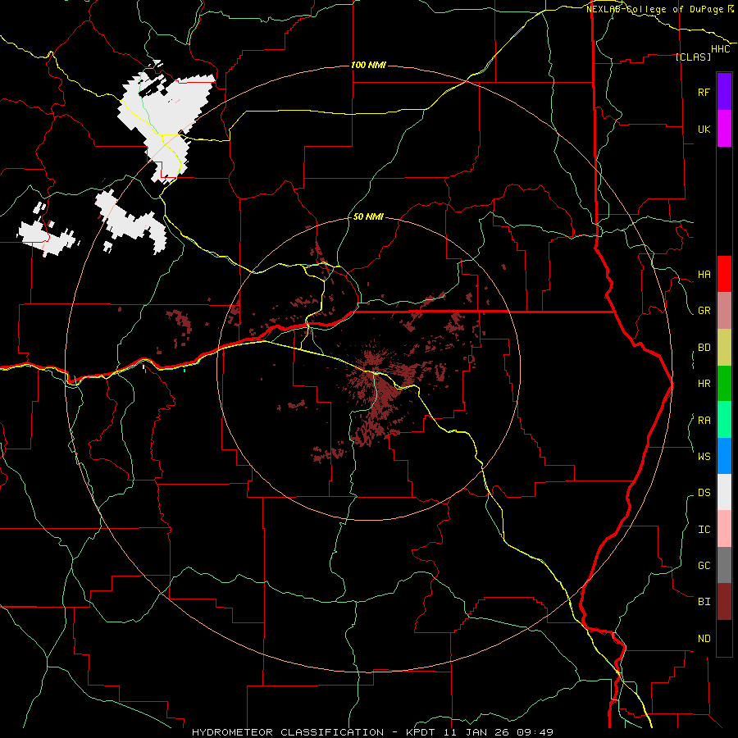Click the IC legend label
The width and height of the screenshot is (738, 738).
[x=704, y=530]
